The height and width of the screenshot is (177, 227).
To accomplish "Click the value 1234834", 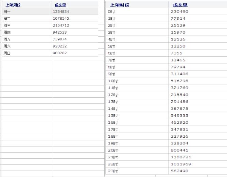I will pyautogui.click(x=61, y=12).
